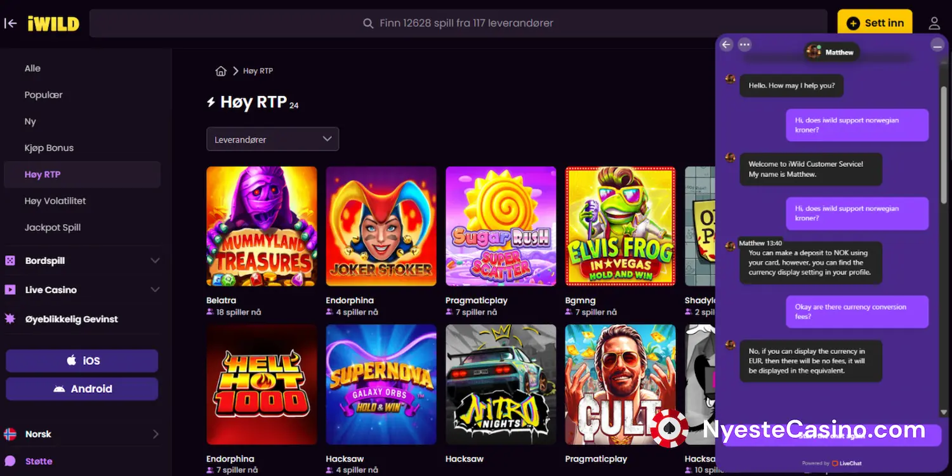
Task: Click the Bordspill dice icon
Action: (10, 261)
